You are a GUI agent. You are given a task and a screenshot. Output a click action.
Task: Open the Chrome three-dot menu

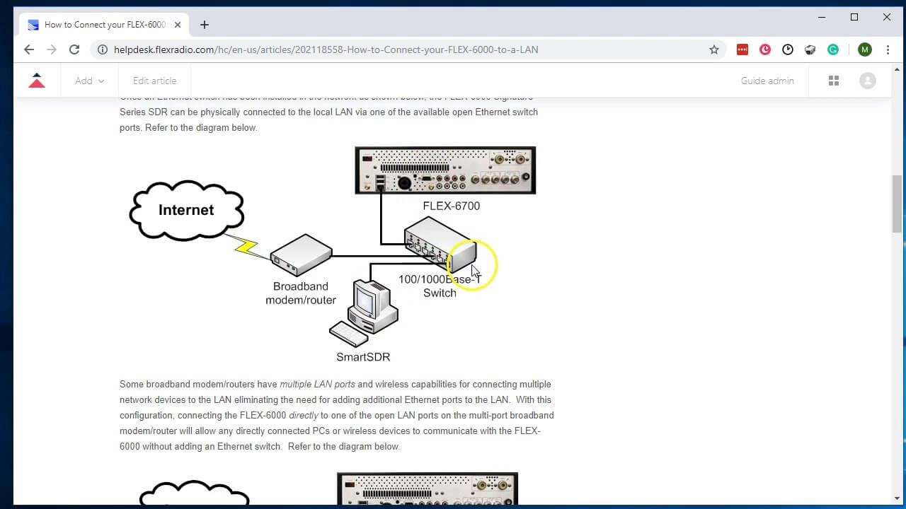(888, 49)
